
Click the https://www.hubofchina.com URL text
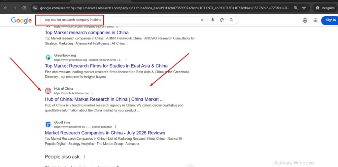click(x=71, y=93)
